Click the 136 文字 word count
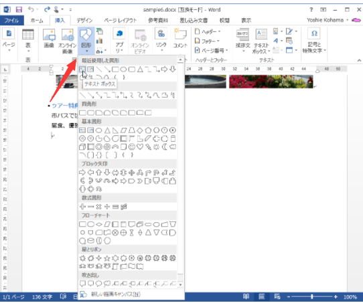 tap(42, 297)
